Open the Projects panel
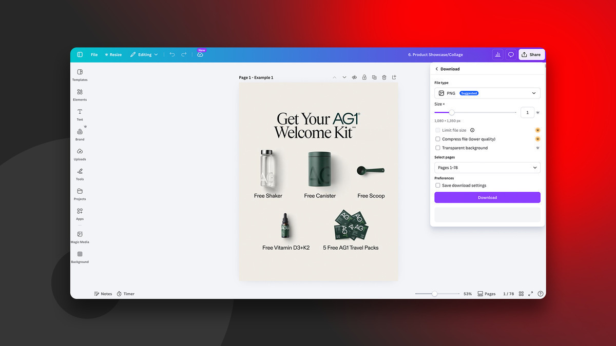 (x=80, y=194)
